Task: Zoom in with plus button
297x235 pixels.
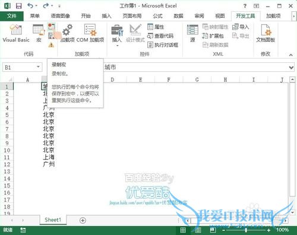Action: pos(268,230)
